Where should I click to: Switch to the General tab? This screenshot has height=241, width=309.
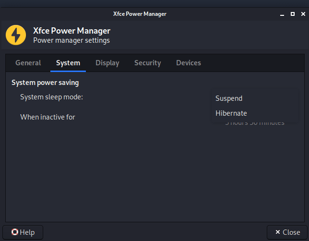[x=28, y=63]
